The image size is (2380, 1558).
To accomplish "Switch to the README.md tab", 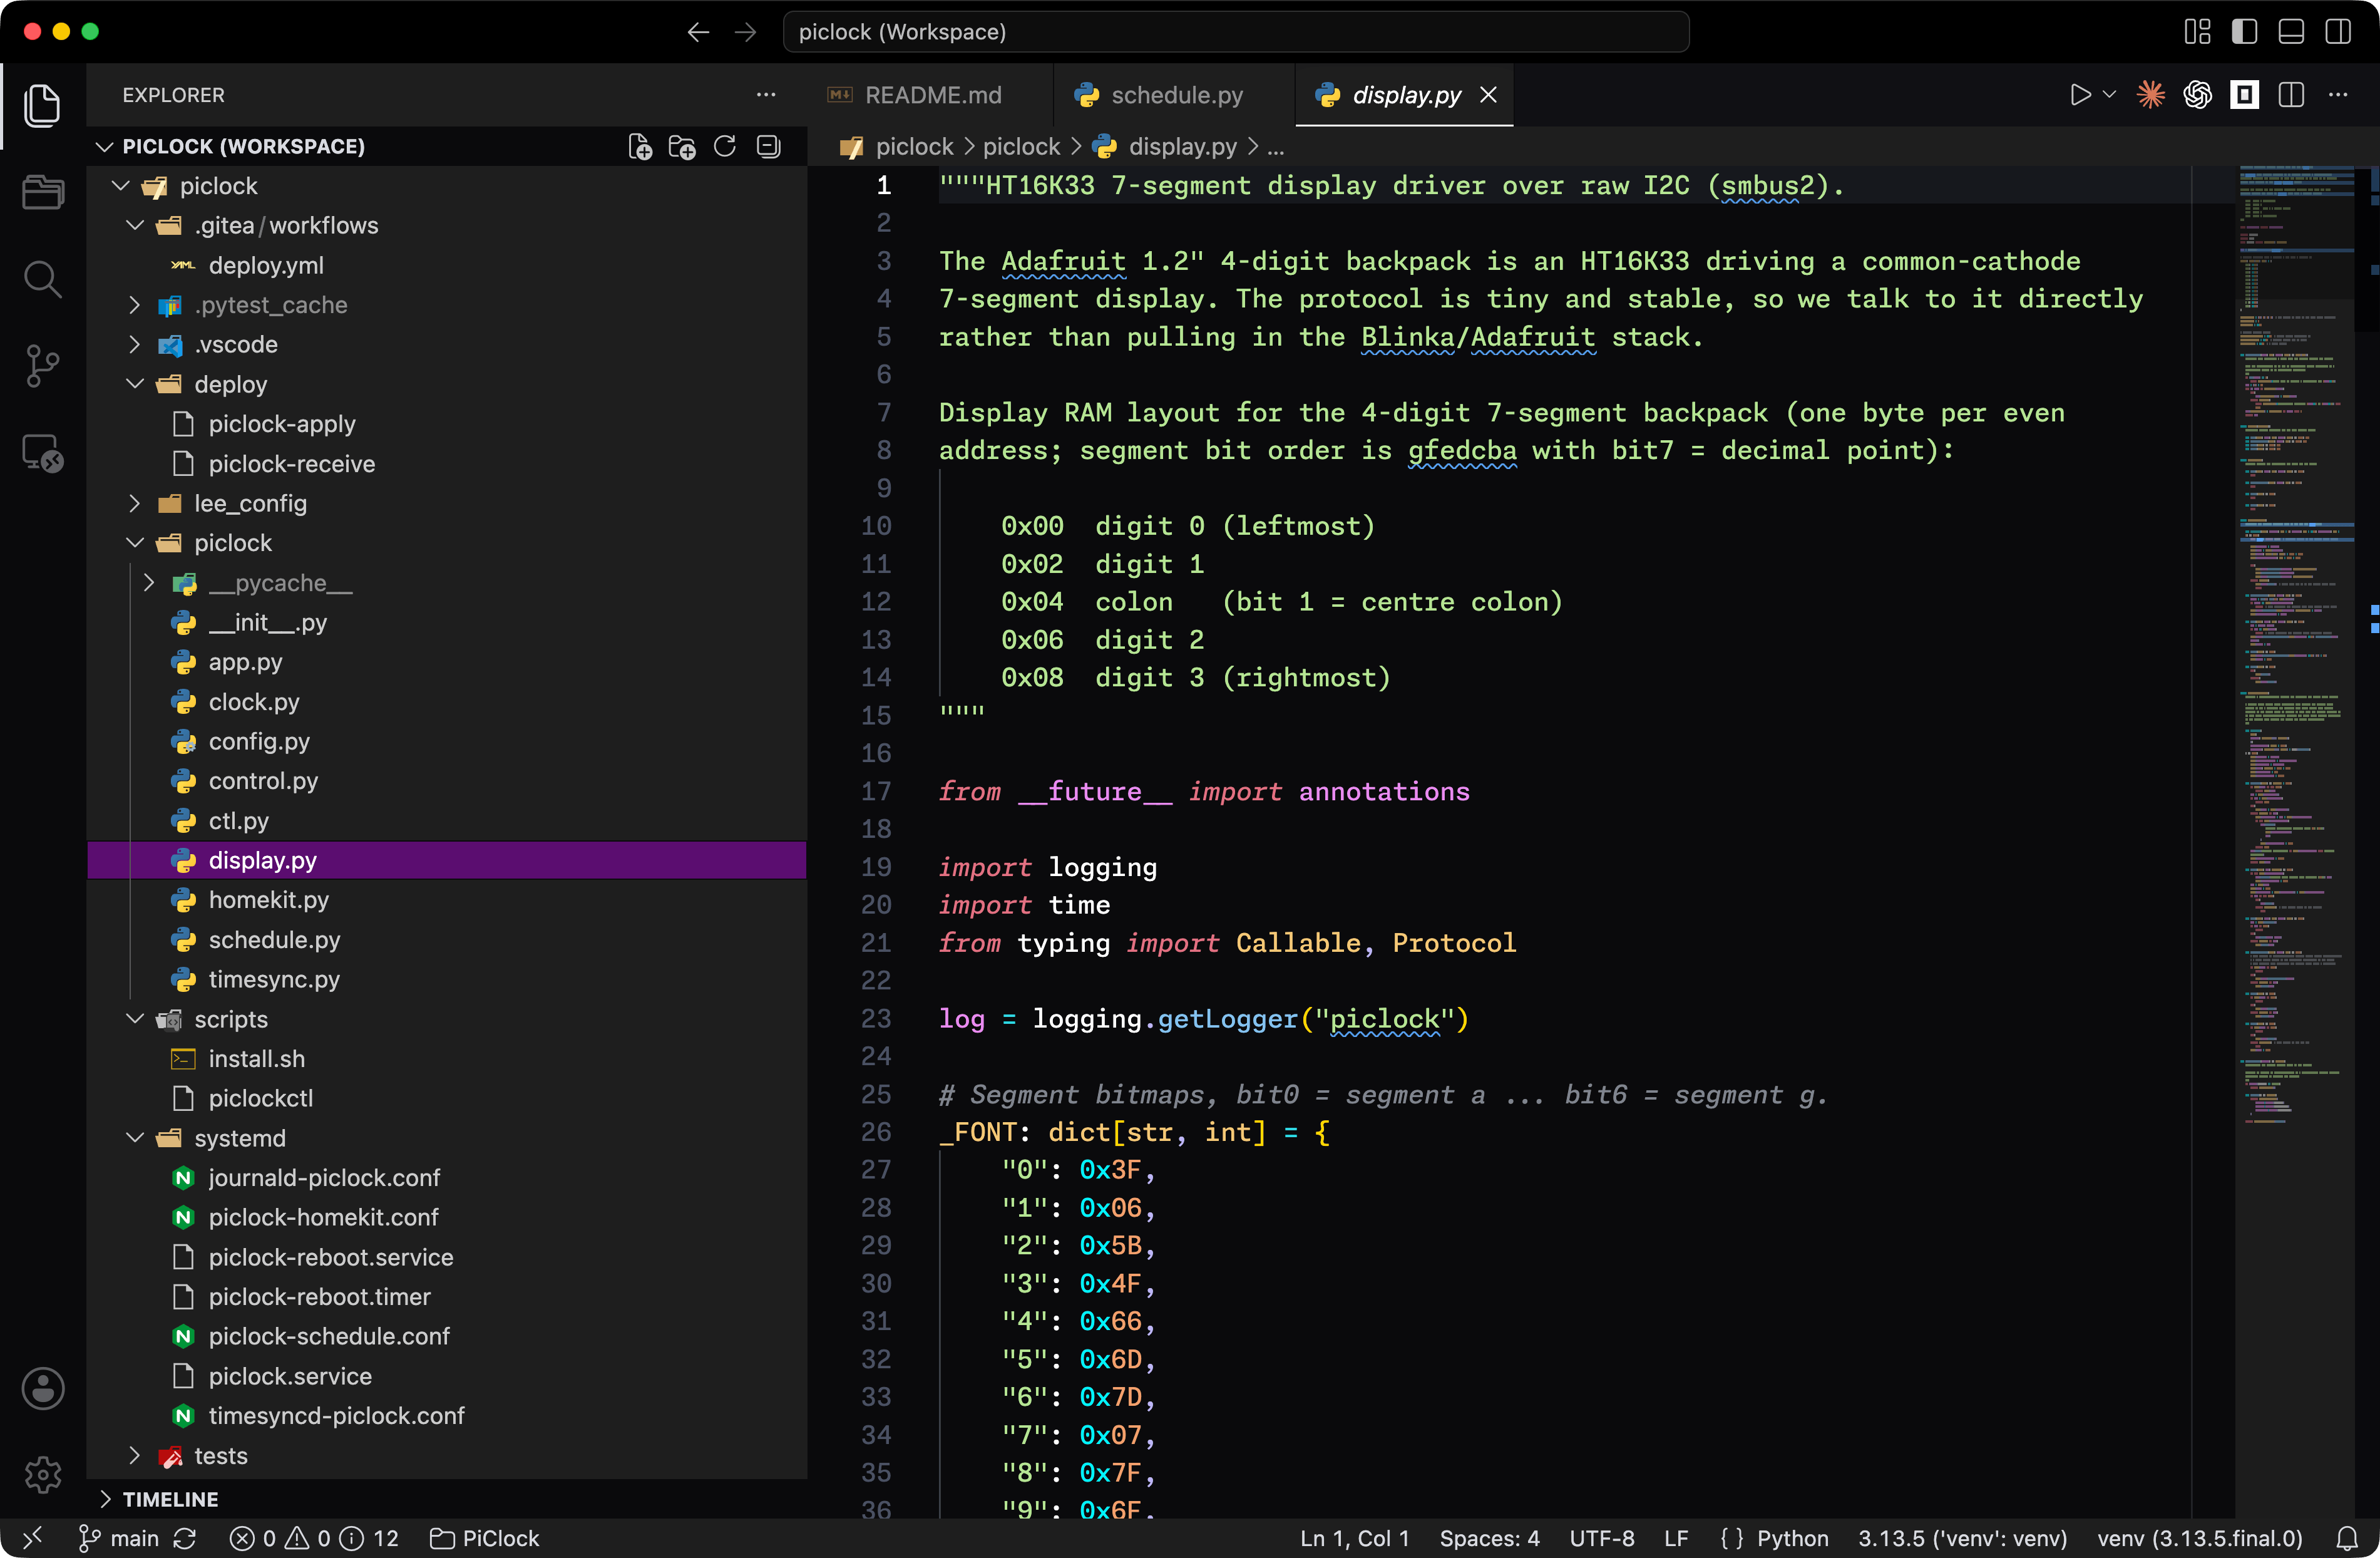I will click(x=931, y=95).
